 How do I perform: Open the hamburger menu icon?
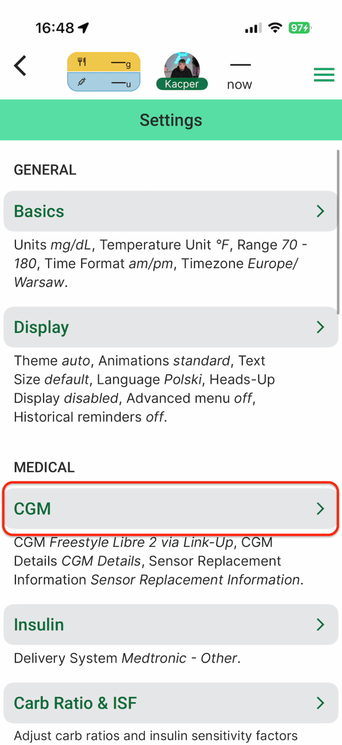[323, 74]
